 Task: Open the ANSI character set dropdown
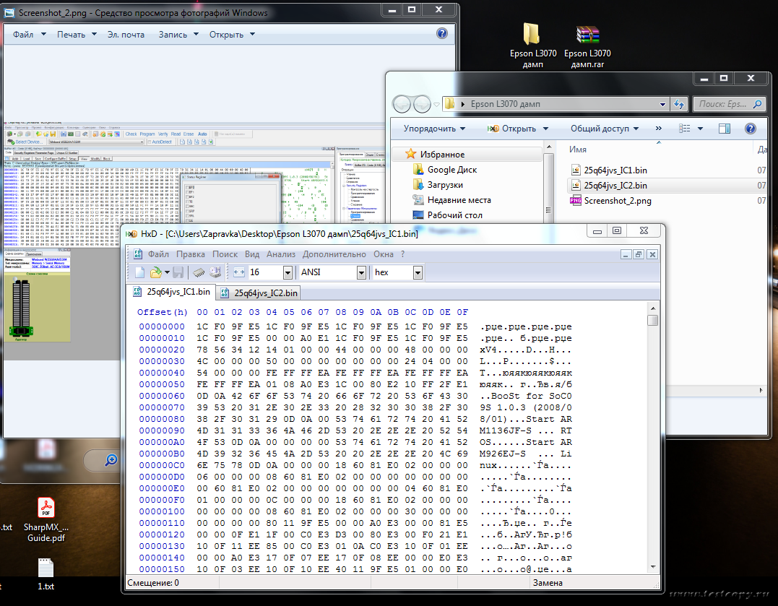point(361,272)
